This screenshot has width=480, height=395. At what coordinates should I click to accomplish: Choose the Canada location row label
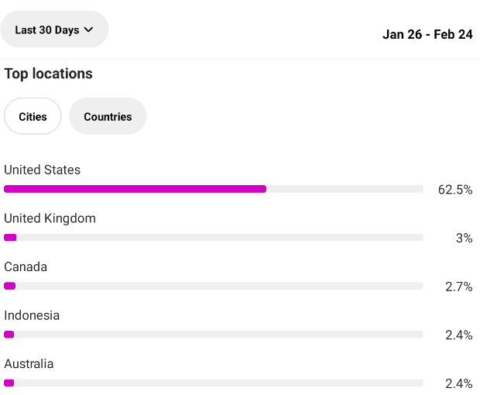[x=26, y=266]
